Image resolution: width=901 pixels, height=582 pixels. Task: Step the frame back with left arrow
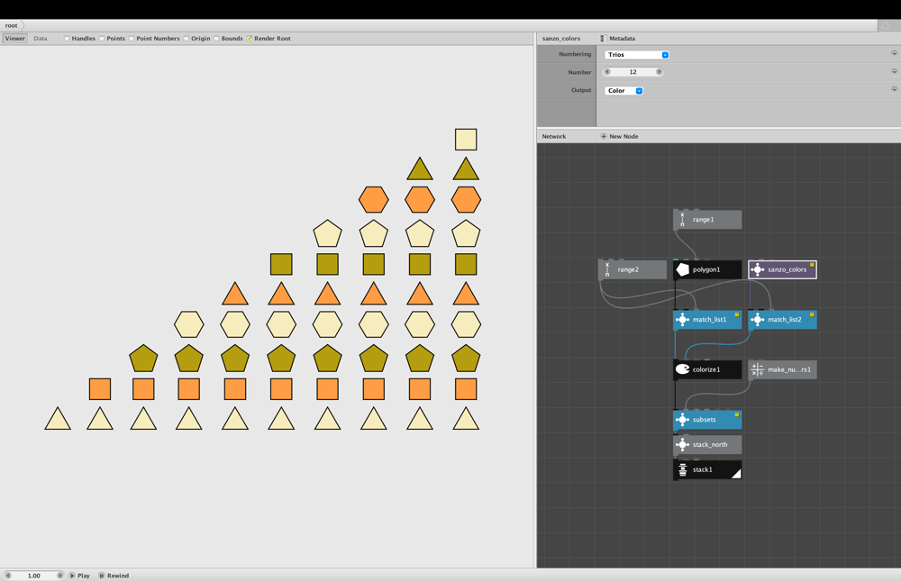(8, 575)
